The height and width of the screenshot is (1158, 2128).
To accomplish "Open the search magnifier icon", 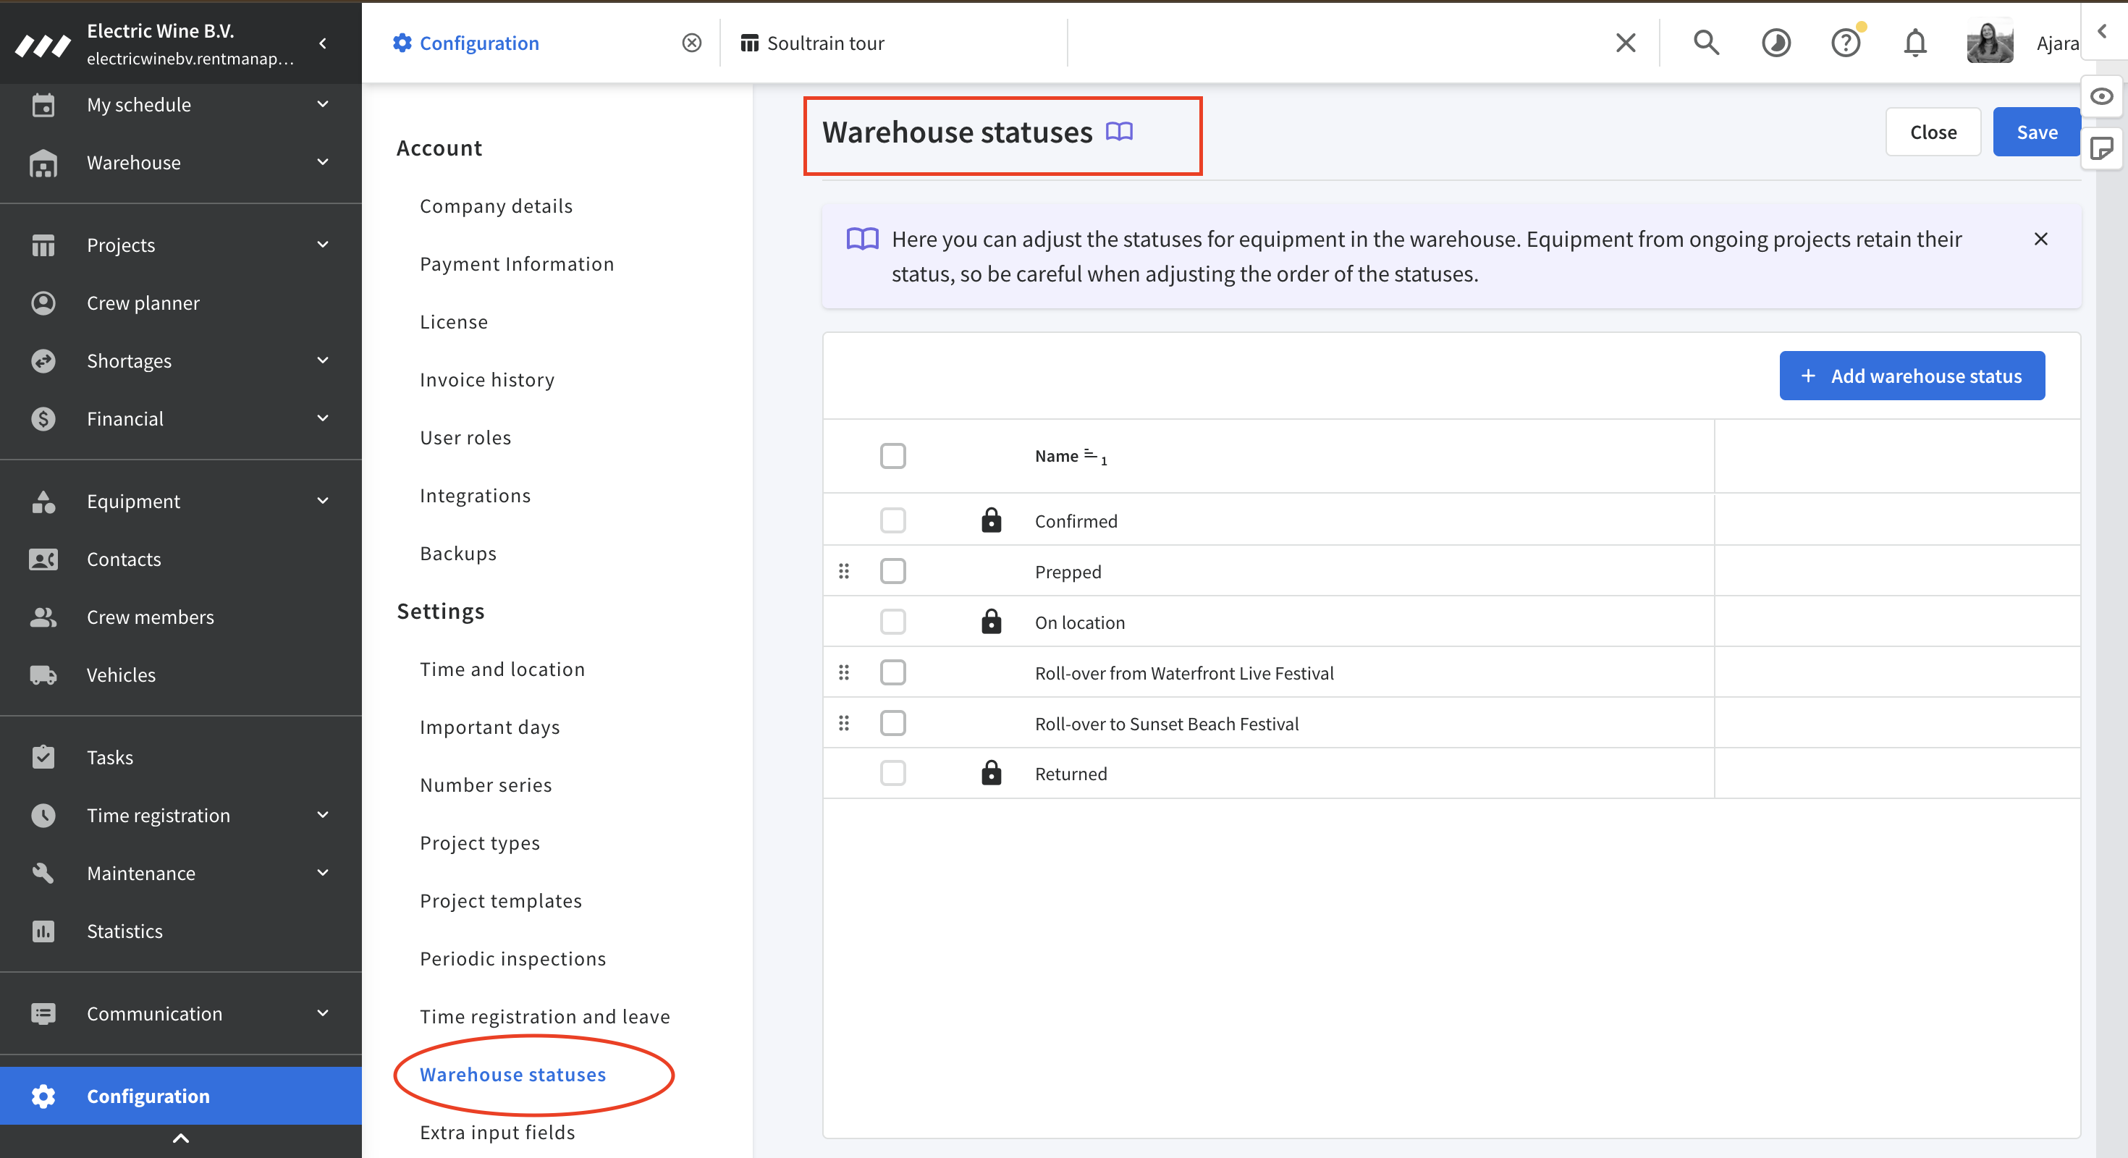I will pos(1706,43).
